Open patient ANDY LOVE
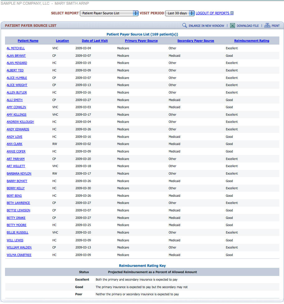 pyautogui.click(x=15, y=137)
